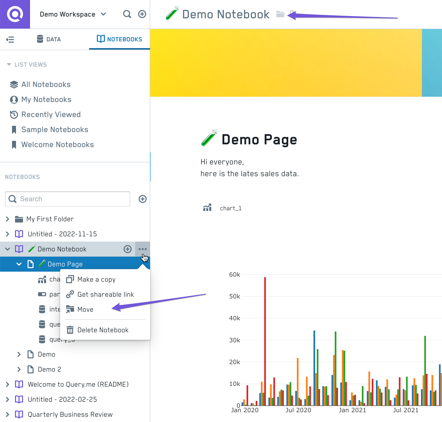442x422 pixels.
Task: Add new notebook via plus beside Search
Action: tap(142, 199)
